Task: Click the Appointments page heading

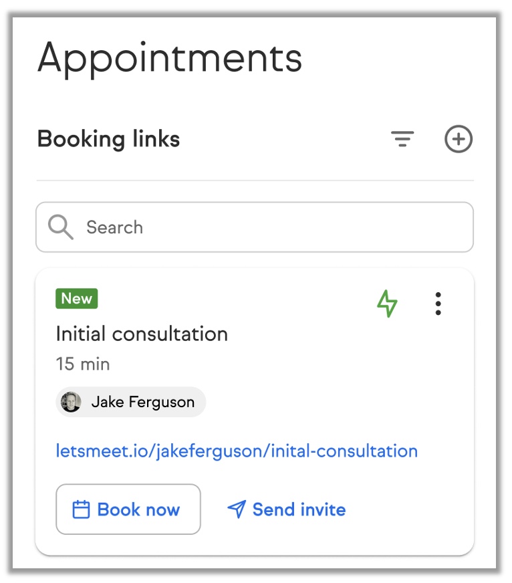Action: pos(170,58)
